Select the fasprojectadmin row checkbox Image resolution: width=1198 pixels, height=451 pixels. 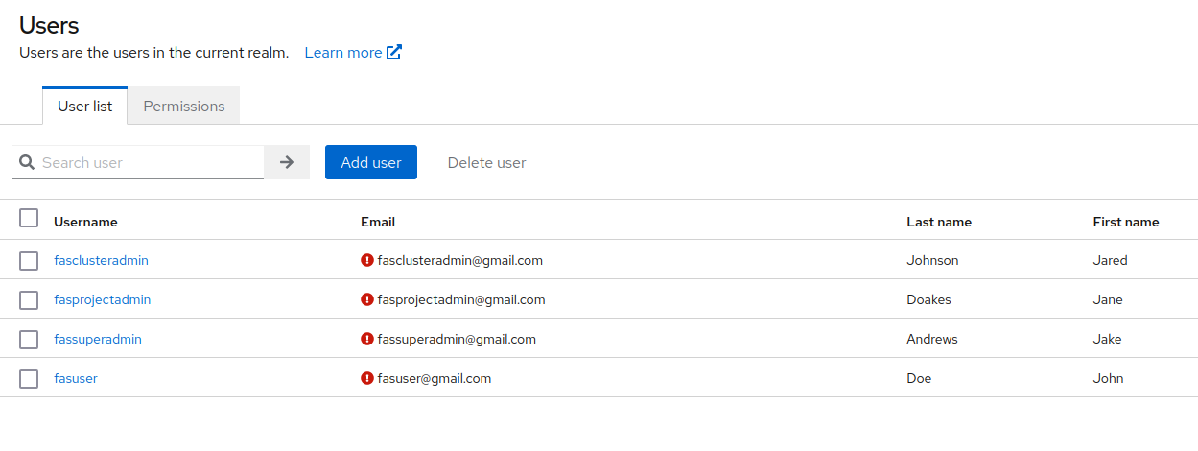coord(29,300)
